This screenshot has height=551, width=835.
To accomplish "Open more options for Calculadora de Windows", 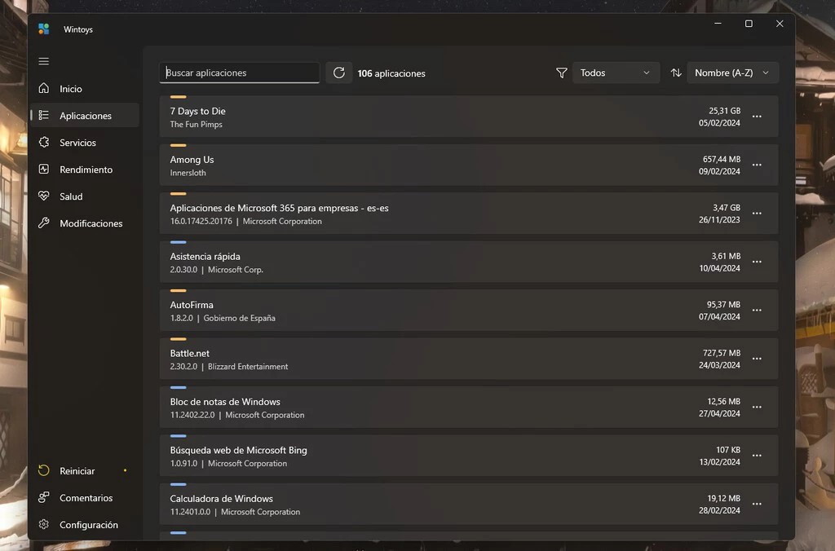I will 757,505.
